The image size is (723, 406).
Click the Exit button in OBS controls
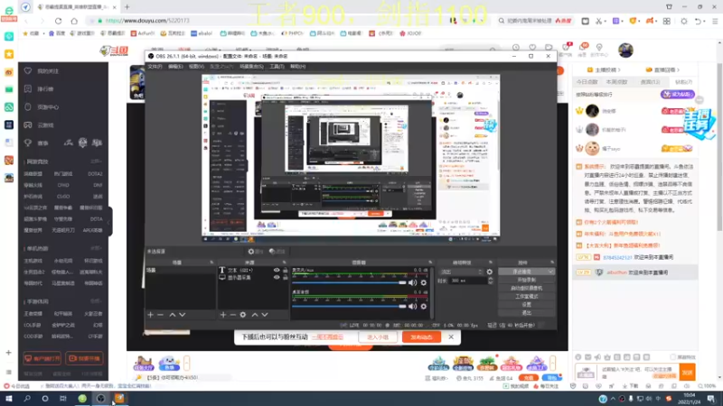point(526,313)
